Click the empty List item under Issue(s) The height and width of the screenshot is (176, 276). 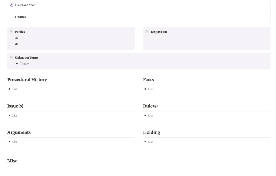(15, 116)
